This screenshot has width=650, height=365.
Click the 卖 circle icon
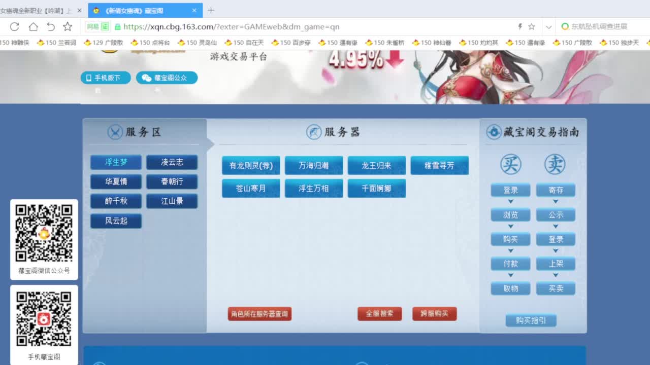555,164
